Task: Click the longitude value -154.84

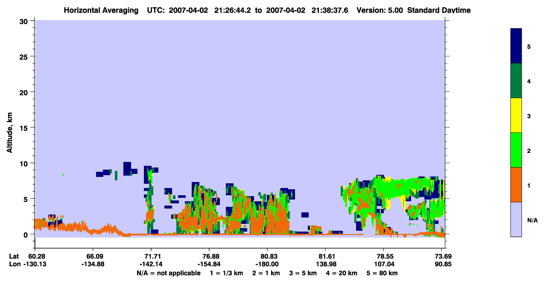Action: point(209,264)
